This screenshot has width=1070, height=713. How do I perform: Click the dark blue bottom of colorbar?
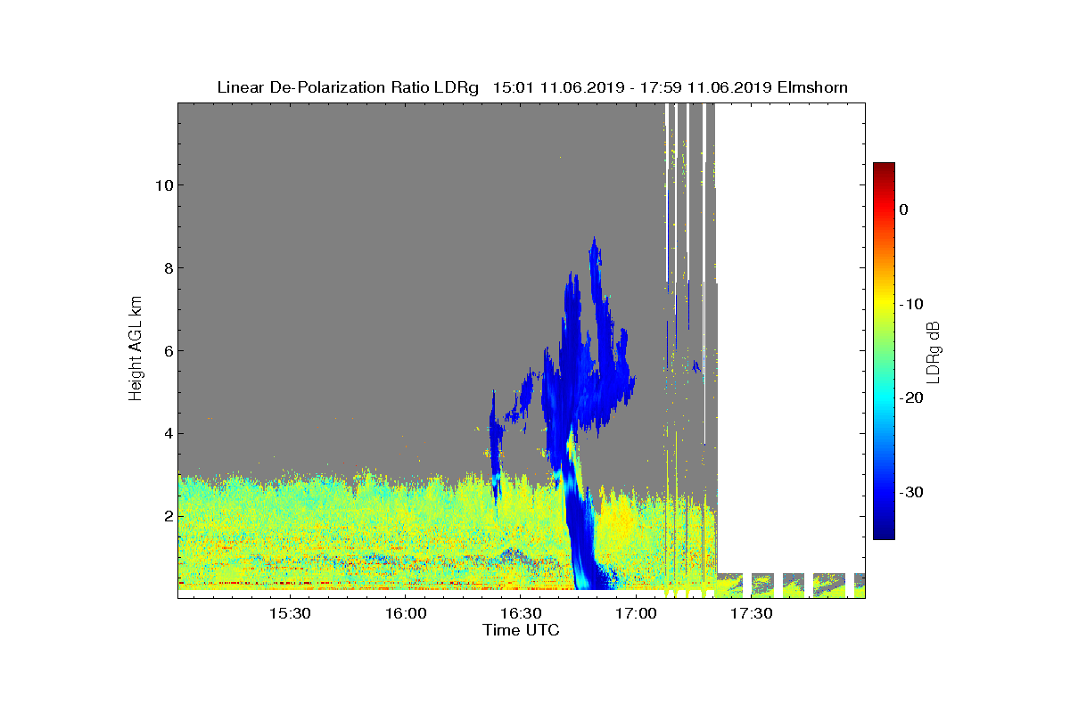click(x=884, y=531)
